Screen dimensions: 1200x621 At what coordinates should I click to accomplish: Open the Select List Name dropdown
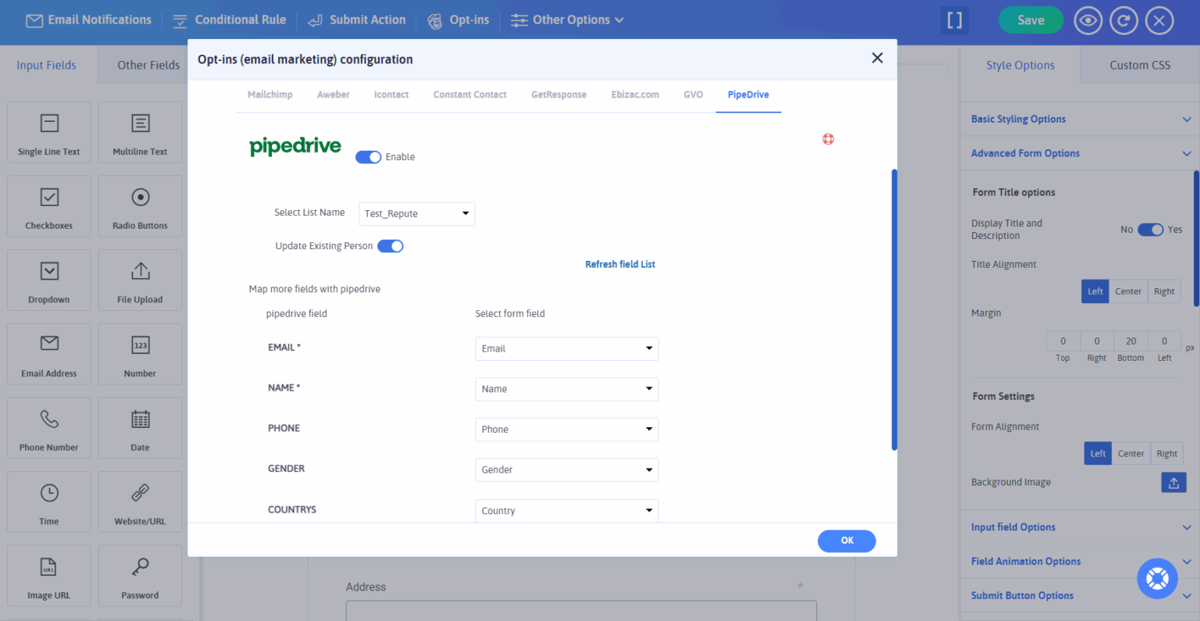click(x=416, y=214)
